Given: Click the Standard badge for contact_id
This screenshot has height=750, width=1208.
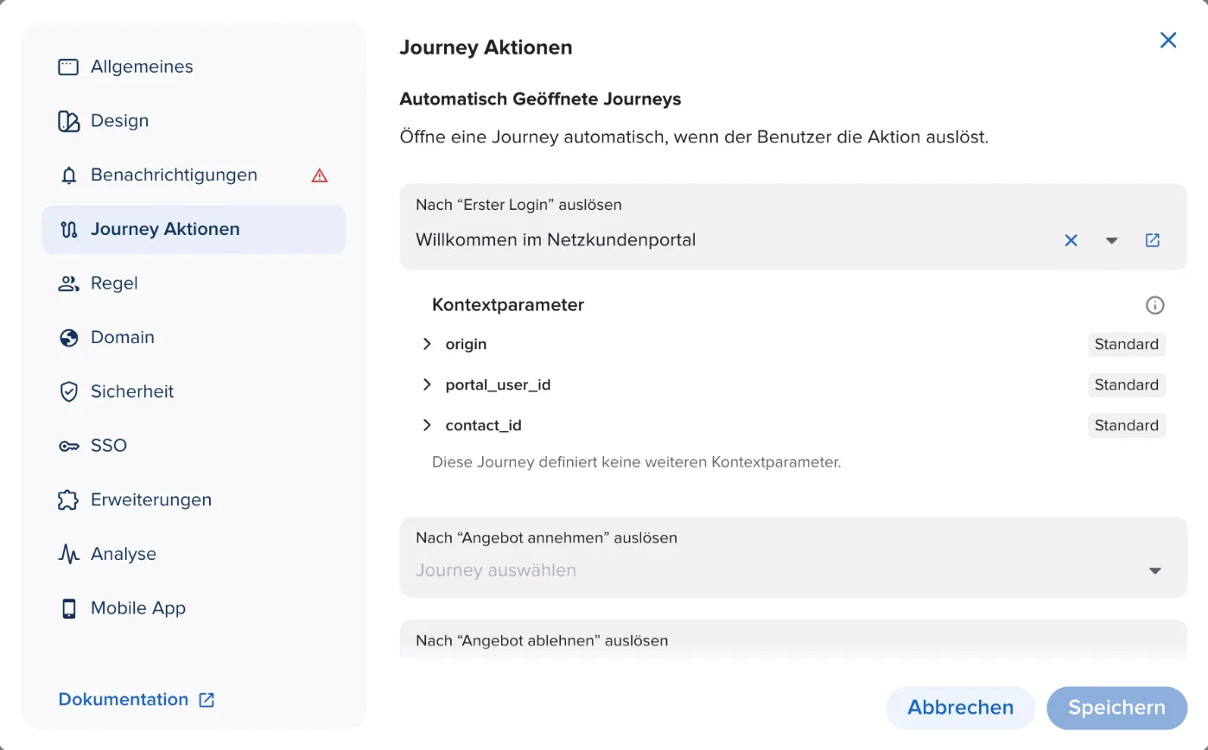Looking at the screenshot, I should tap(1127, 426).
